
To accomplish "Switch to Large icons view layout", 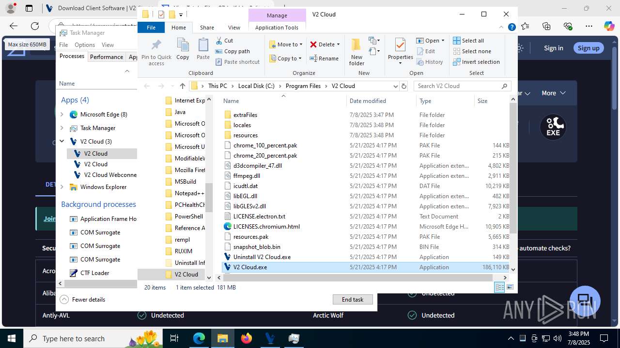I will [510, 288].
